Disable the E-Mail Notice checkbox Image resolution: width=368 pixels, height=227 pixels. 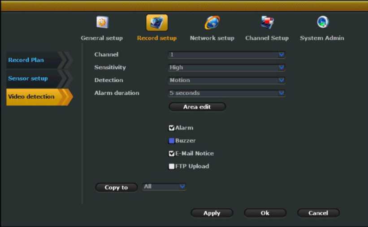tap(172, 153)
